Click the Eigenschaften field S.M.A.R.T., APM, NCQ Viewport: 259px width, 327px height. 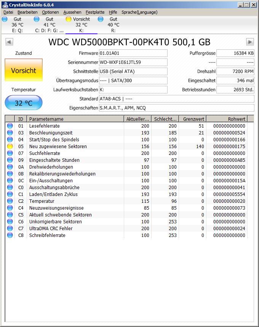pyautogui.click(x=177, y=108)
